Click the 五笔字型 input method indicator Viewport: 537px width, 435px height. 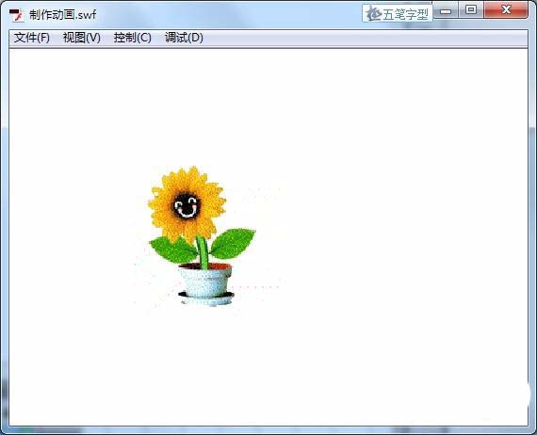click(398, 14)
